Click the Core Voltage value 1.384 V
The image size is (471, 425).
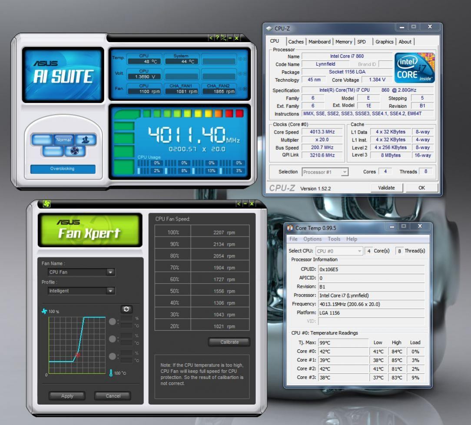377,80
